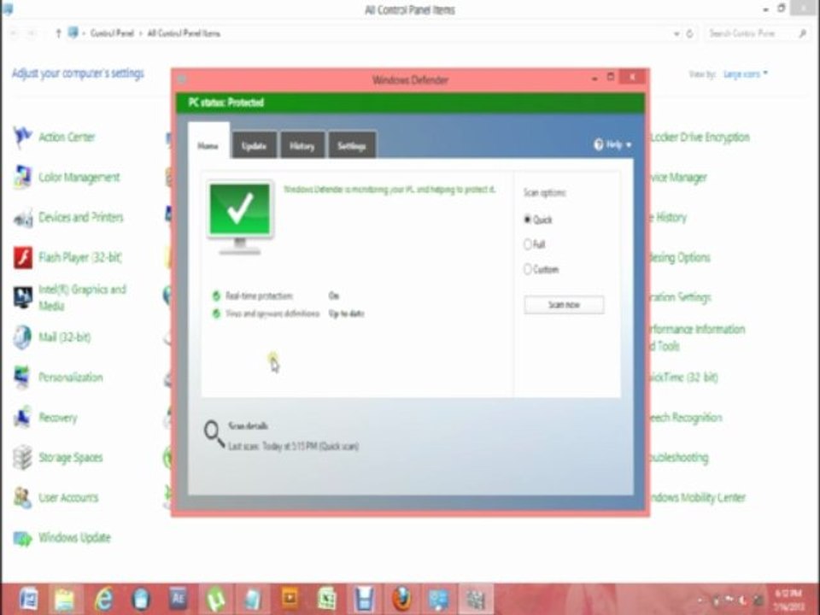This screenshot has width=820, height=615.
Task: Open Windows Mobility Center link
Action: (x=697, y=497)
